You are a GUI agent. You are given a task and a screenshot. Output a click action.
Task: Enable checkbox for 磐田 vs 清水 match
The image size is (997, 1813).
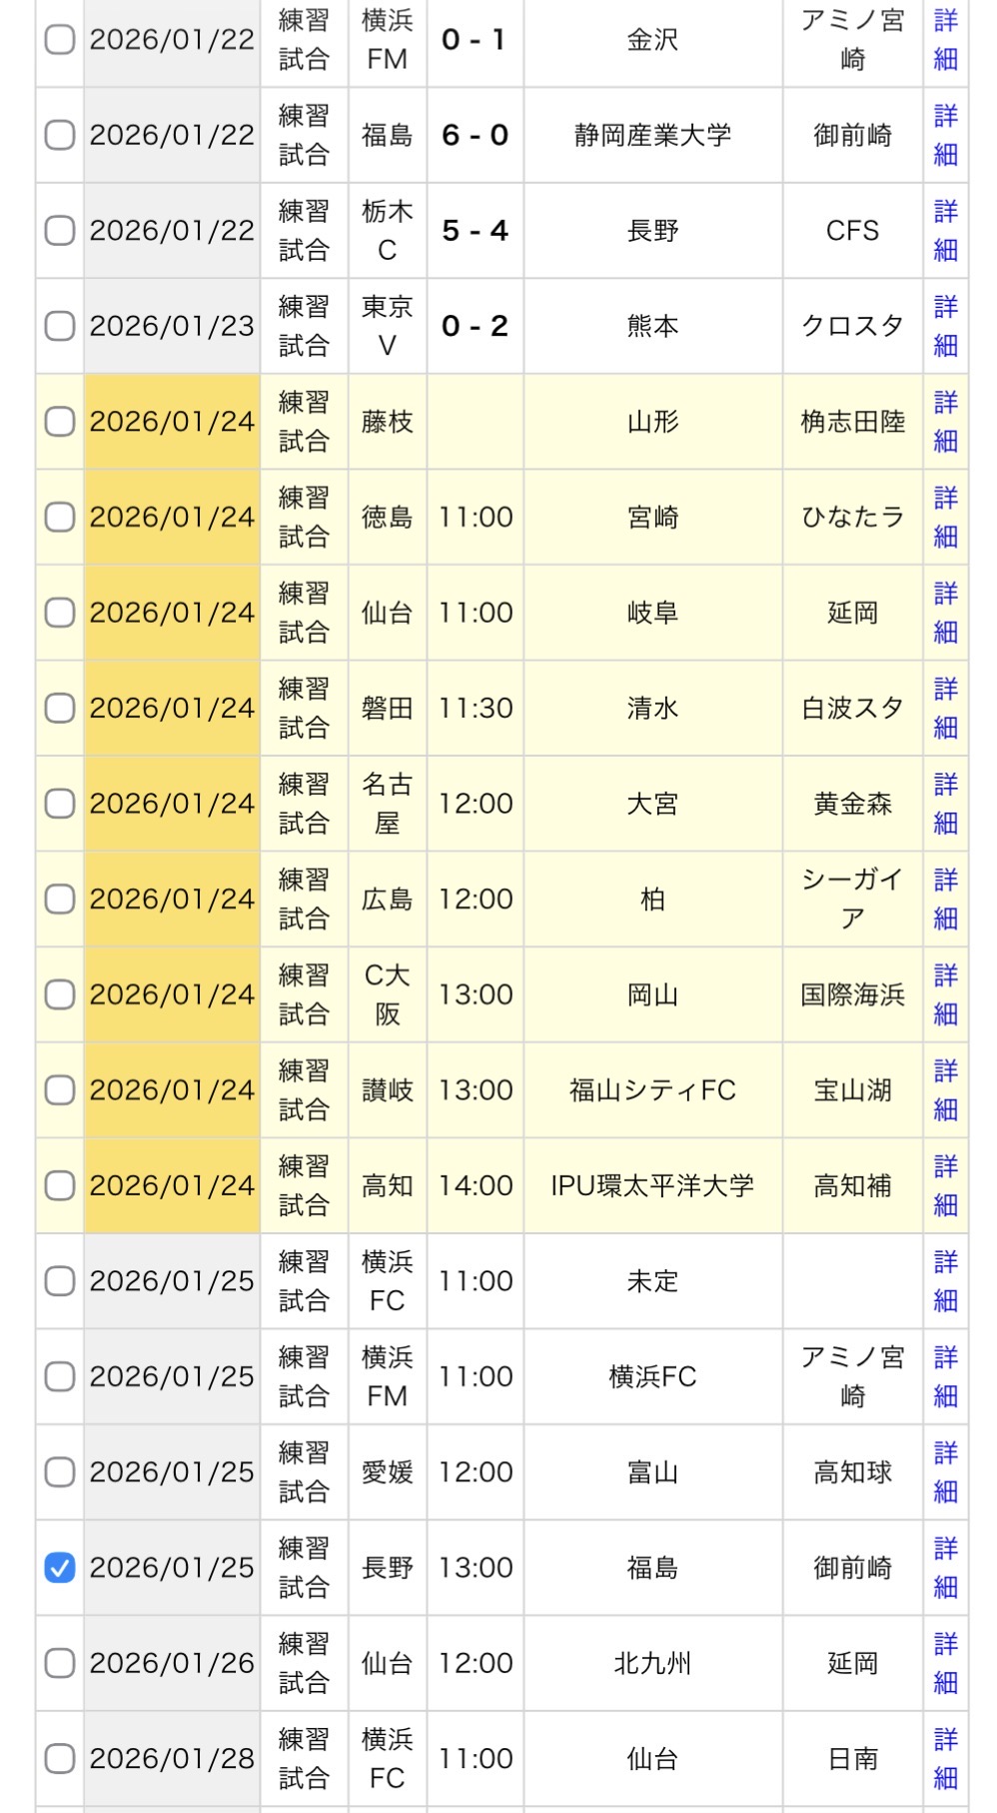pyautogui.click(x=60, y=709)
